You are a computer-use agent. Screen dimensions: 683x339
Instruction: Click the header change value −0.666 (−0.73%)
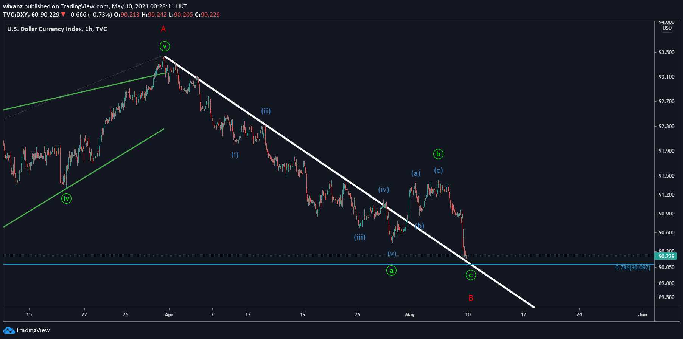coord(89,15)
